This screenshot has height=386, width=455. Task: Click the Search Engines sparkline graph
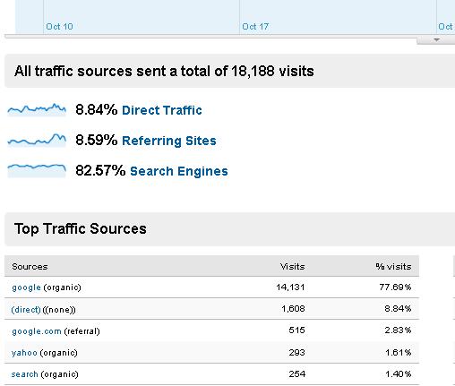(x=37, y=170)
